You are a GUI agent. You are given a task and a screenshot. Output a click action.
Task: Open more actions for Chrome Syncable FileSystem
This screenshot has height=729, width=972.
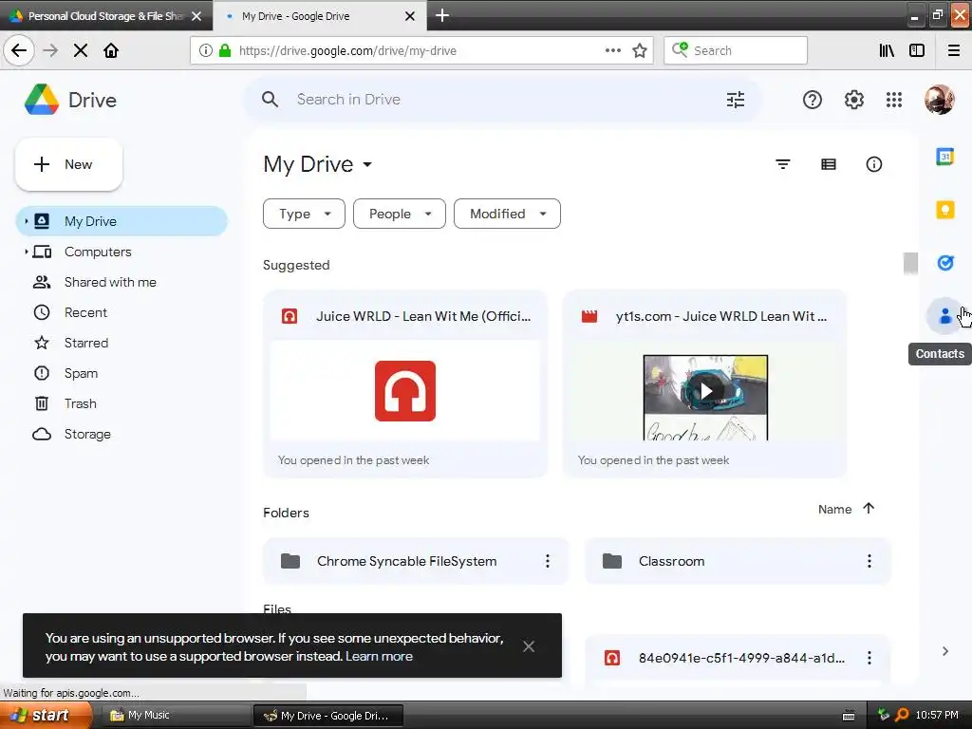pos(548,561)
